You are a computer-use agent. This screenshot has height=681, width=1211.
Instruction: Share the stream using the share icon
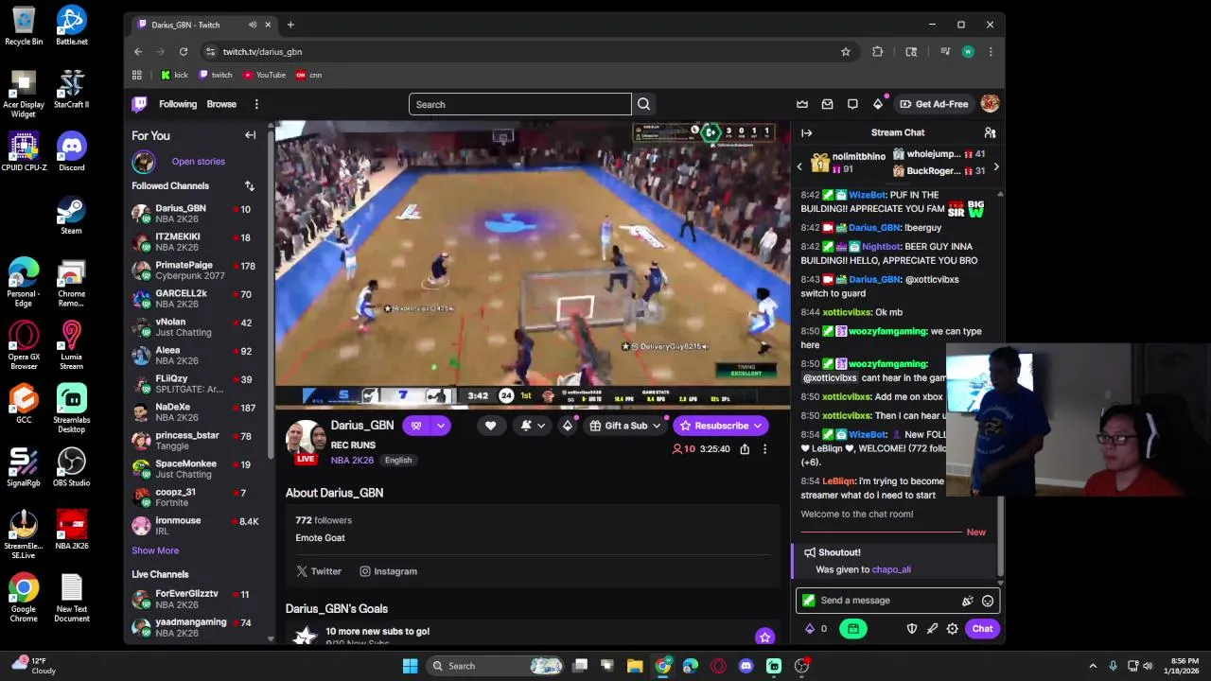[745, 449]
